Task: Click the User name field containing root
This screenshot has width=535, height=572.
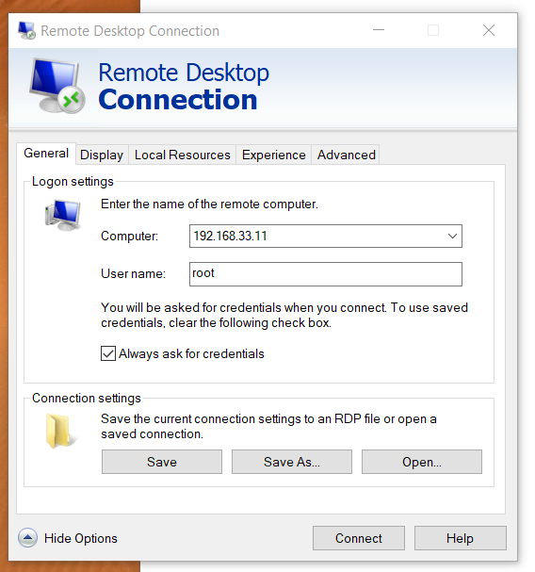Action: [326, 274]
